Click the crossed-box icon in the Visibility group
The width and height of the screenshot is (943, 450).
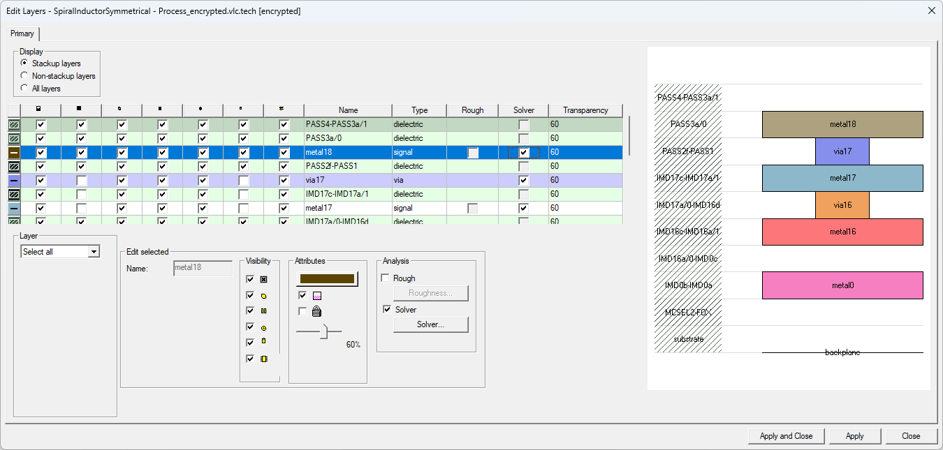(x=263, y=279)
